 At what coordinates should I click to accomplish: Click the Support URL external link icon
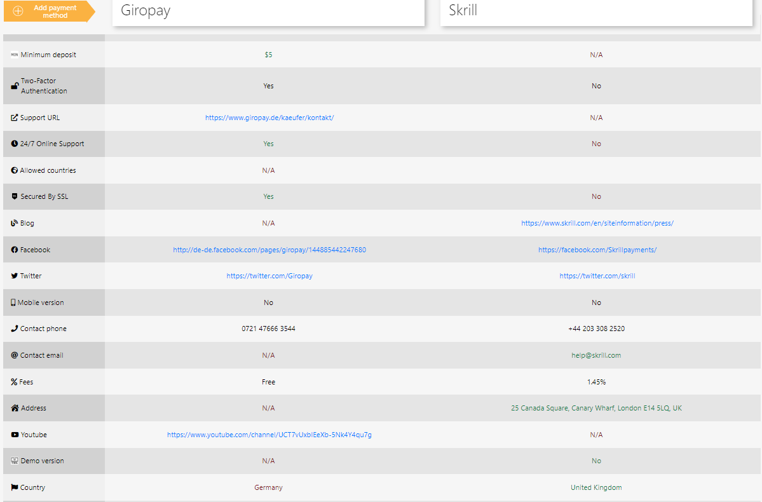[15, 118]
